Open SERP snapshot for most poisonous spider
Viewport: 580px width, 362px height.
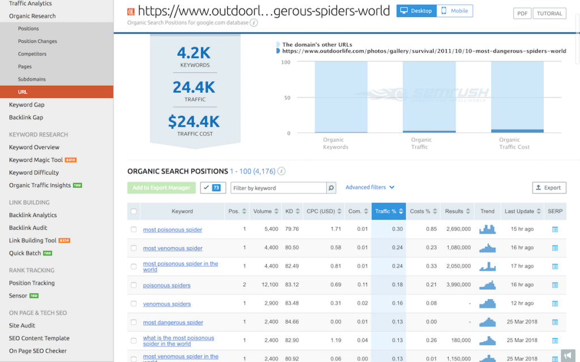[x=555, y=230]
